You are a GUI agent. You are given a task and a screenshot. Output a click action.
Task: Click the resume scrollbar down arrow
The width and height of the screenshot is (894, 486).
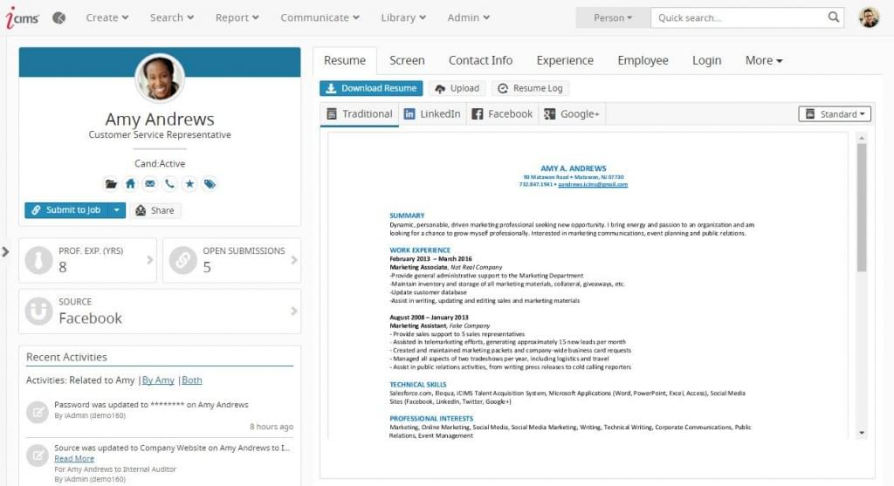(x=862, y=433)
